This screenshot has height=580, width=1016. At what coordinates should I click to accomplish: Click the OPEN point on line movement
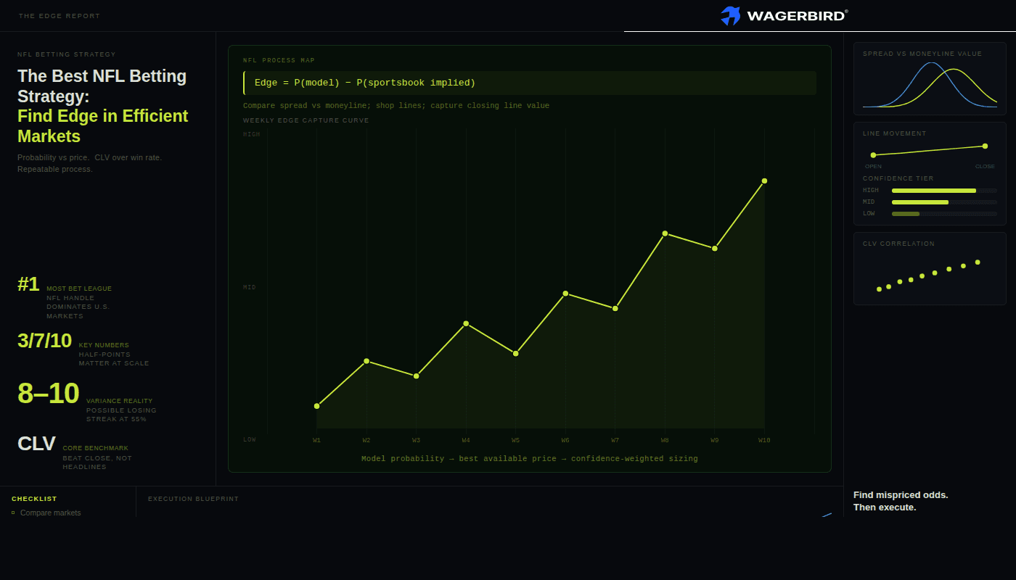[873, 154]
